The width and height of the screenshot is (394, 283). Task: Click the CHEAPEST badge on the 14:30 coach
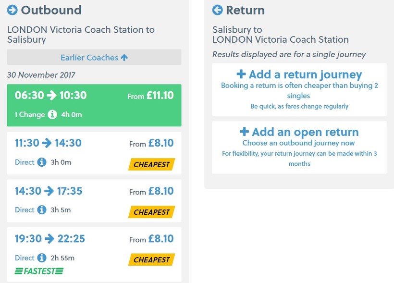coord(151,212)
